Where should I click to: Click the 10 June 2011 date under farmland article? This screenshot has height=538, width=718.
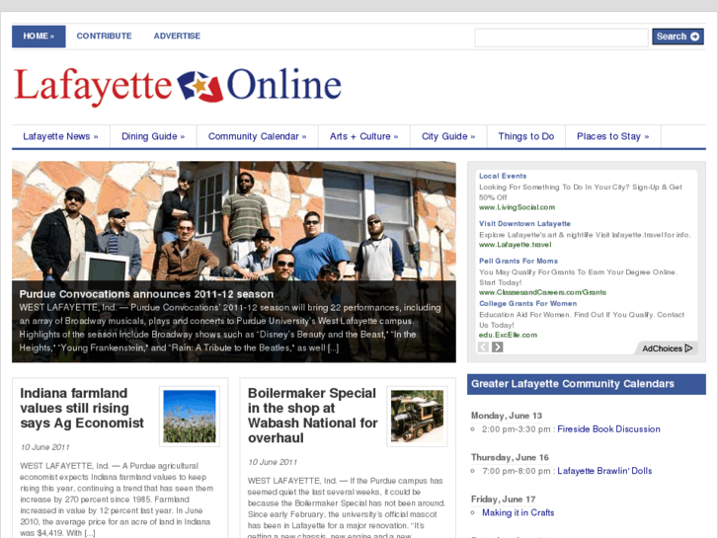tap(44, 447)
